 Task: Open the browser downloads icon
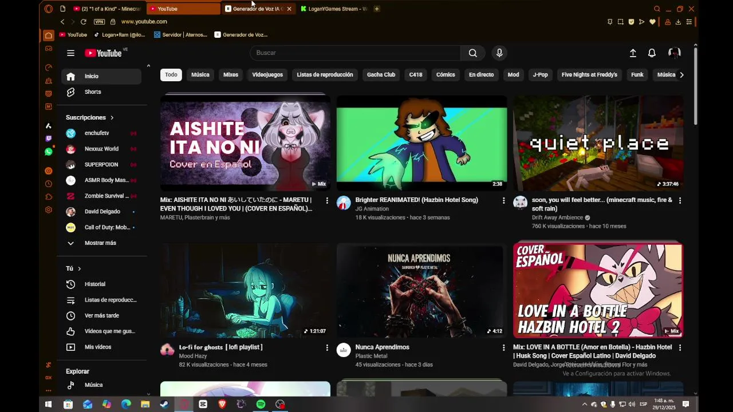click(678, 22)
